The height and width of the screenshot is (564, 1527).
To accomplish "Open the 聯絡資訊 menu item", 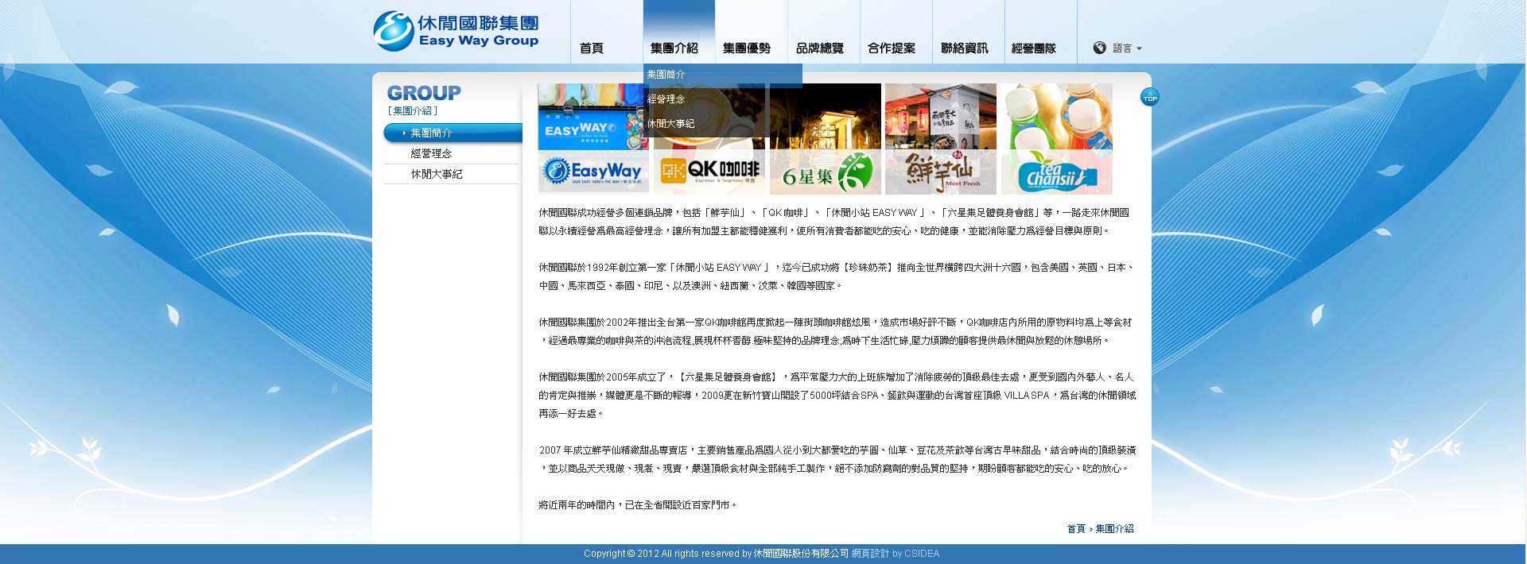I will point(964,48).
